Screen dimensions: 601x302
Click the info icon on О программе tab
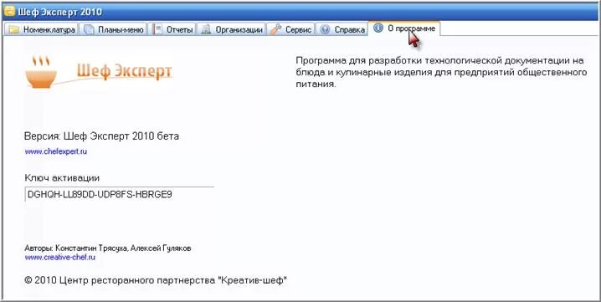[x=378, y=28]
